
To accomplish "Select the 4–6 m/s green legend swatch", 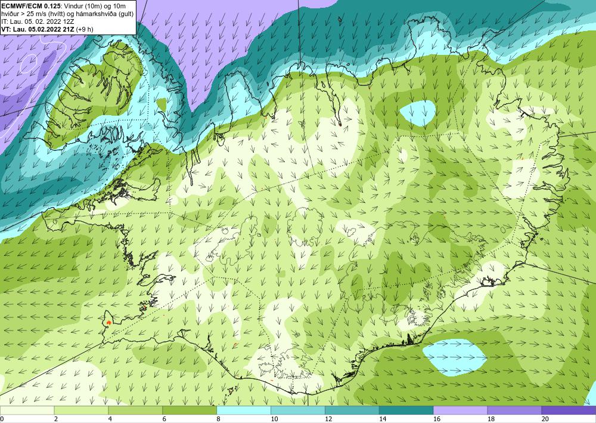I will [135, 410].
